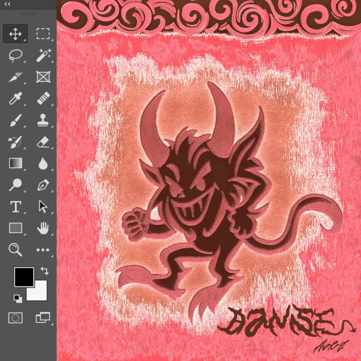This screenshot has width=361, height=361.
Task: Select the Eraser tool
Action: point(43,142)
